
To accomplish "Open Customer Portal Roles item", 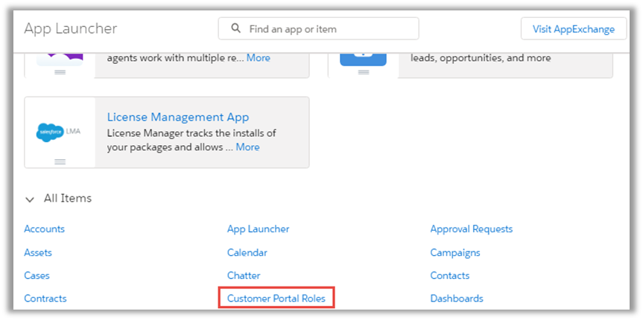I will coord(276,298).
